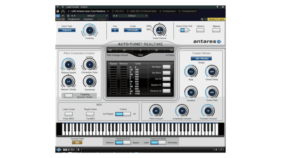The image size is (281, 158).
Task: Click the Set Minor button
Action: [166, 73]
